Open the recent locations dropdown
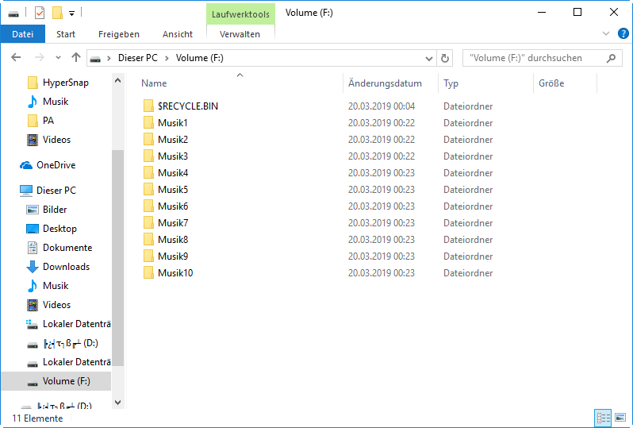The height and width of the screenshot is (428, 633). [x=58, y=58]
